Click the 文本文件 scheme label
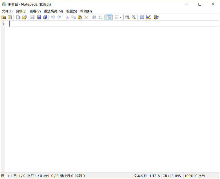The width and height of the screenshot is (220, 179). point(140,176)
